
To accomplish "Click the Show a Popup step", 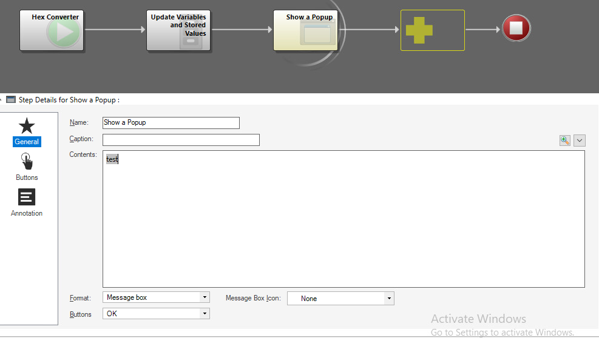I will [x=305, y=30].
